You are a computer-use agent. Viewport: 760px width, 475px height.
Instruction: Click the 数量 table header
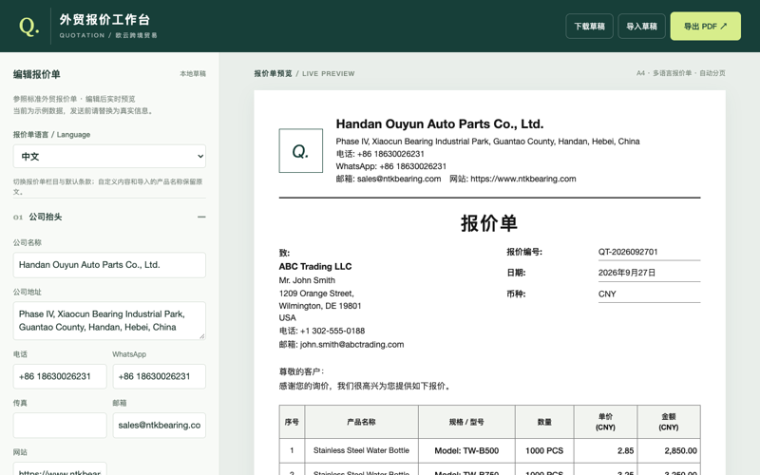pos(544,422)
